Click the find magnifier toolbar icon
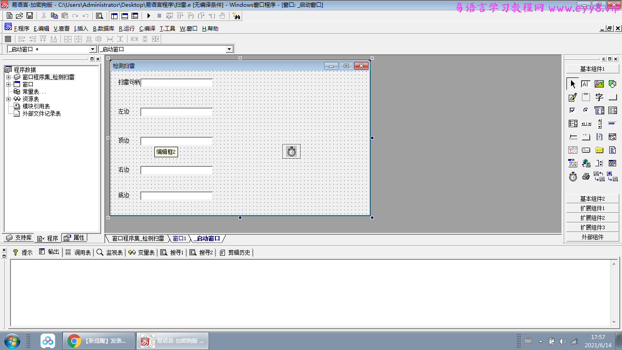The width and height of the screenshot is (622, 350). click(x=99, y=16)
